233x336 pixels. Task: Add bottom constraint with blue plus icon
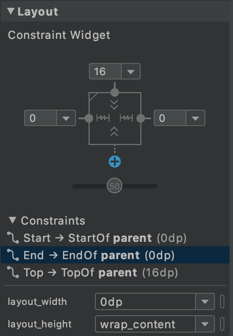(x=115, y=162)
